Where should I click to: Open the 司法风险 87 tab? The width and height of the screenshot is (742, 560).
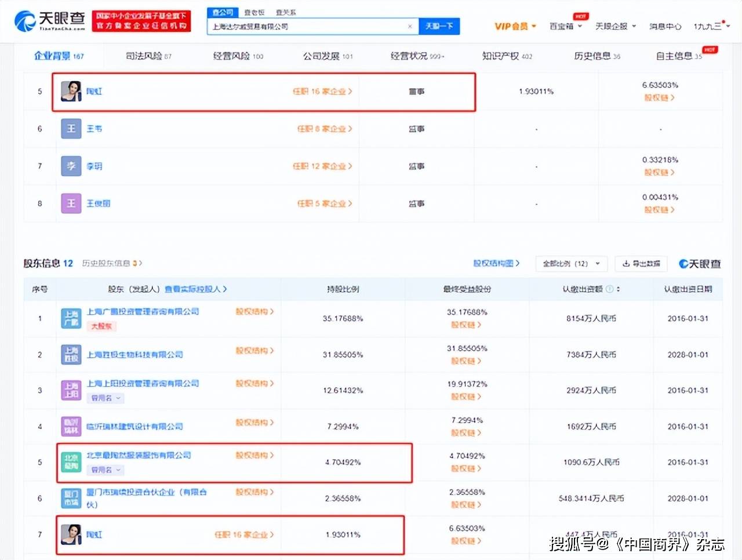click(148, 56)
